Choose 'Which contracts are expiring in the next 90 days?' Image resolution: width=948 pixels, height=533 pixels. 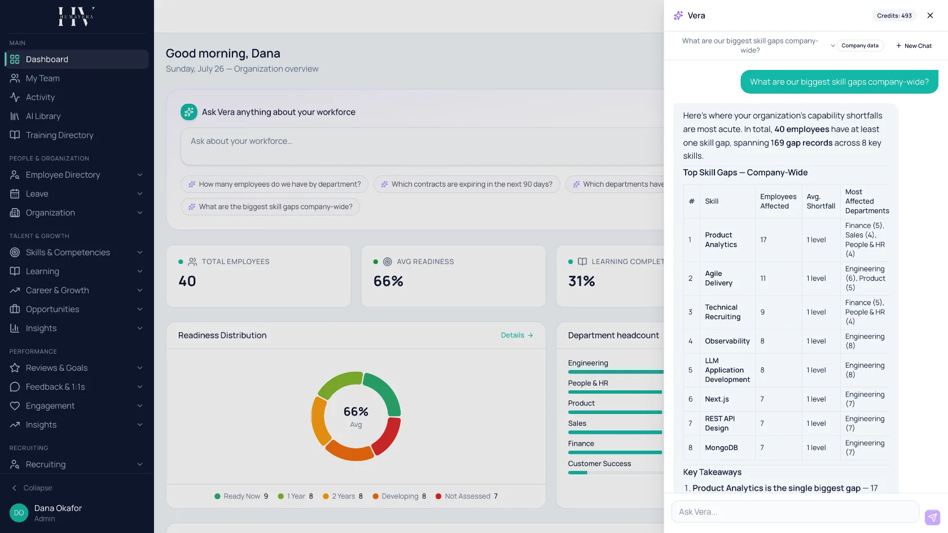[467, 184]
